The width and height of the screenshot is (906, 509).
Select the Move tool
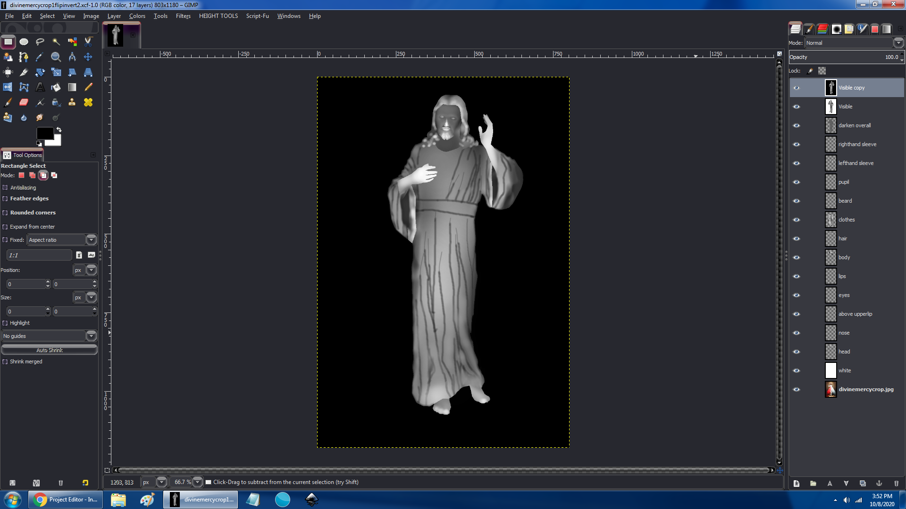click(88, 57)
